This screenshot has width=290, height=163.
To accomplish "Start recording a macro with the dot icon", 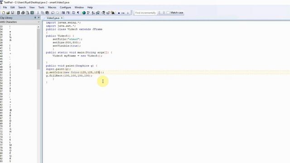I will coord(119,13).
